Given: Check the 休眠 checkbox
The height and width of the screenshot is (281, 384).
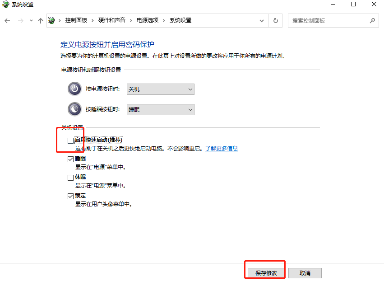Looking at the screenshot, I should [70, 177].
